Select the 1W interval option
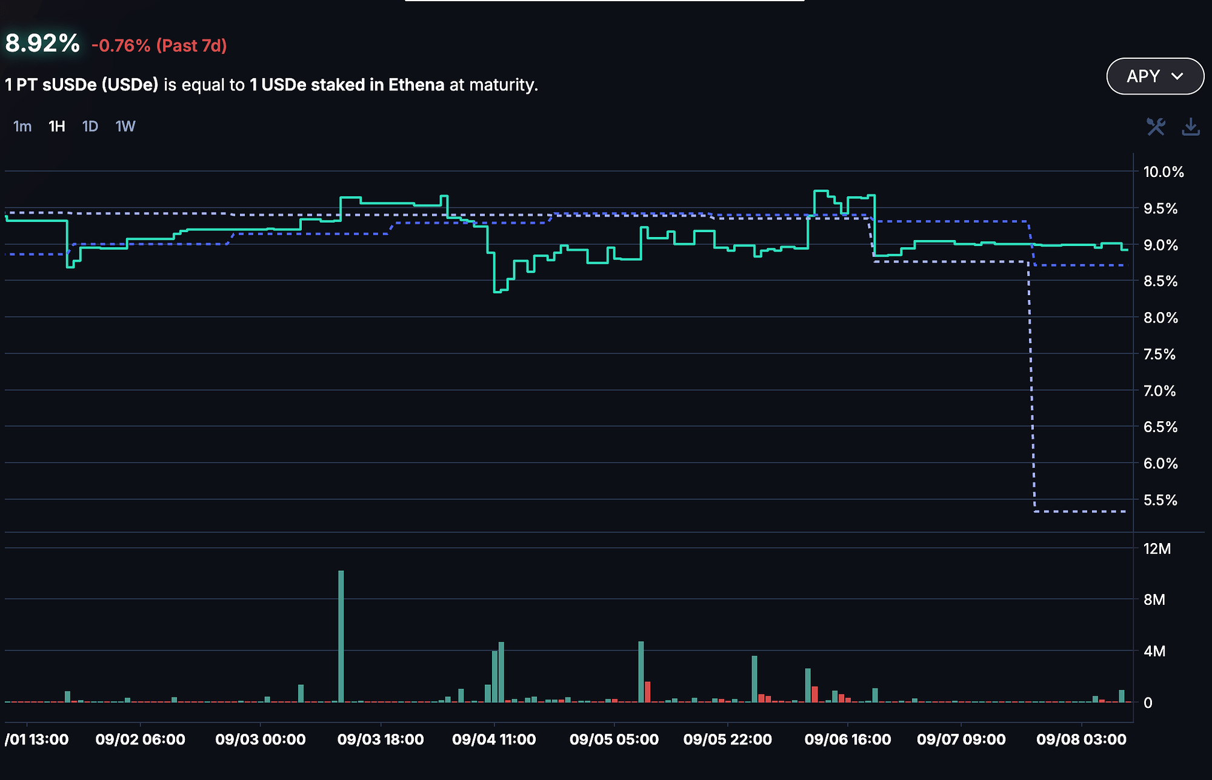The image size is (1212, 780). (125, 127)
